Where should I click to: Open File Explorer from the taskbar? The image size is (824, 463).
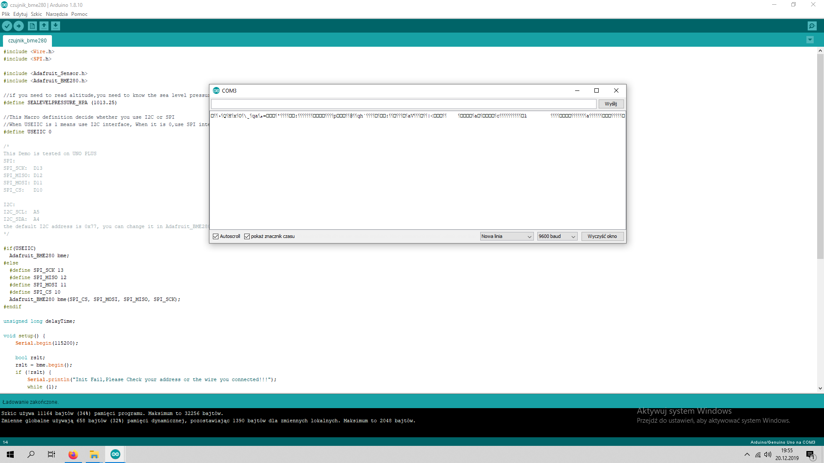coord(94,454)
